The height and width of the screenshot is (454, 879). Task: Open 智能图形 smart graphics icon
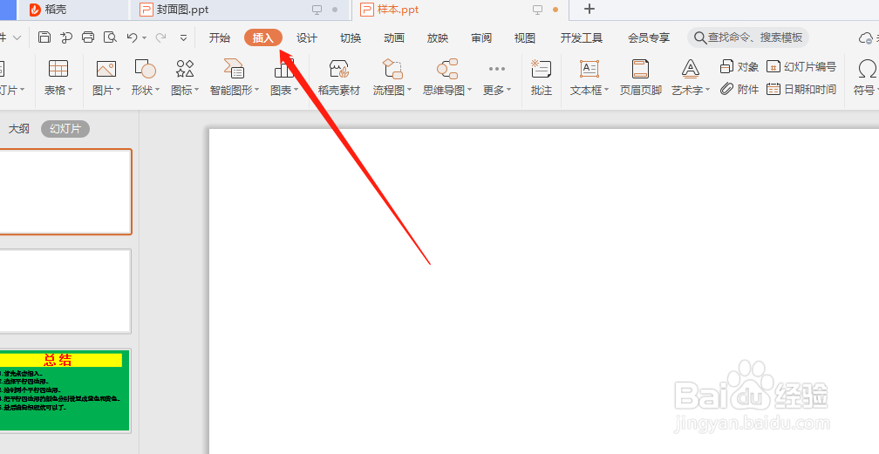pyautogui.click(x=234, y=68)
